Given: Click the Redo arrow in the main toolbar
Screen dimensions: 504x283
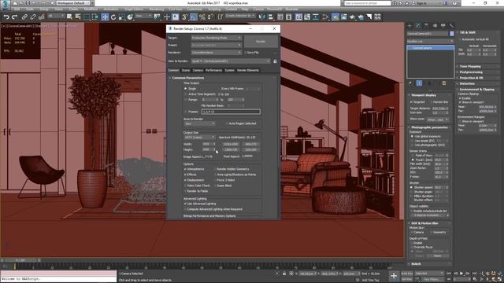Looking at the screenshot, I should [x=14, y=17].
